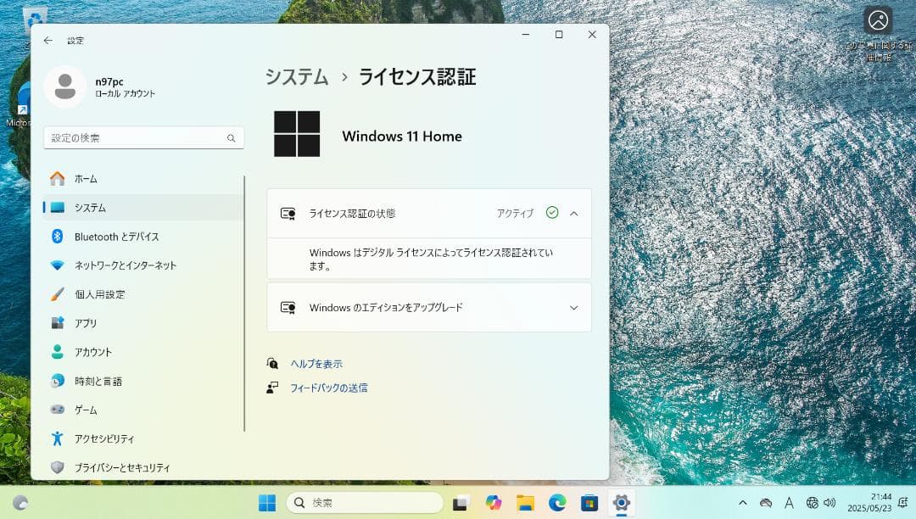
Task: Click the digital license description text
Action: click(x=431, y=259)
